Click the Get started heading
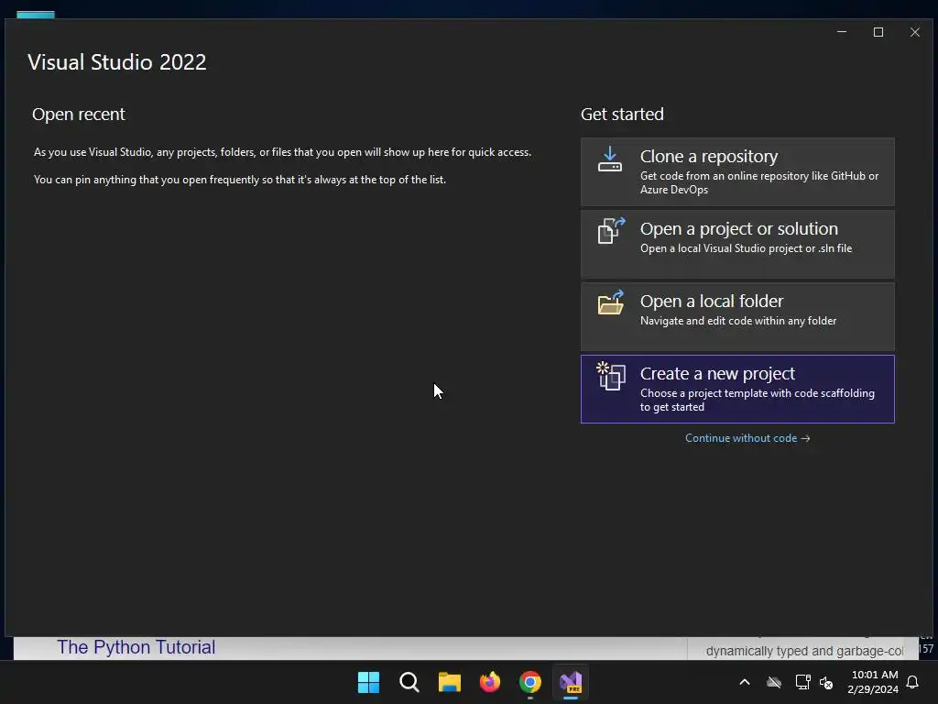This screenshot has width=938, height=704. coord(622,114)
